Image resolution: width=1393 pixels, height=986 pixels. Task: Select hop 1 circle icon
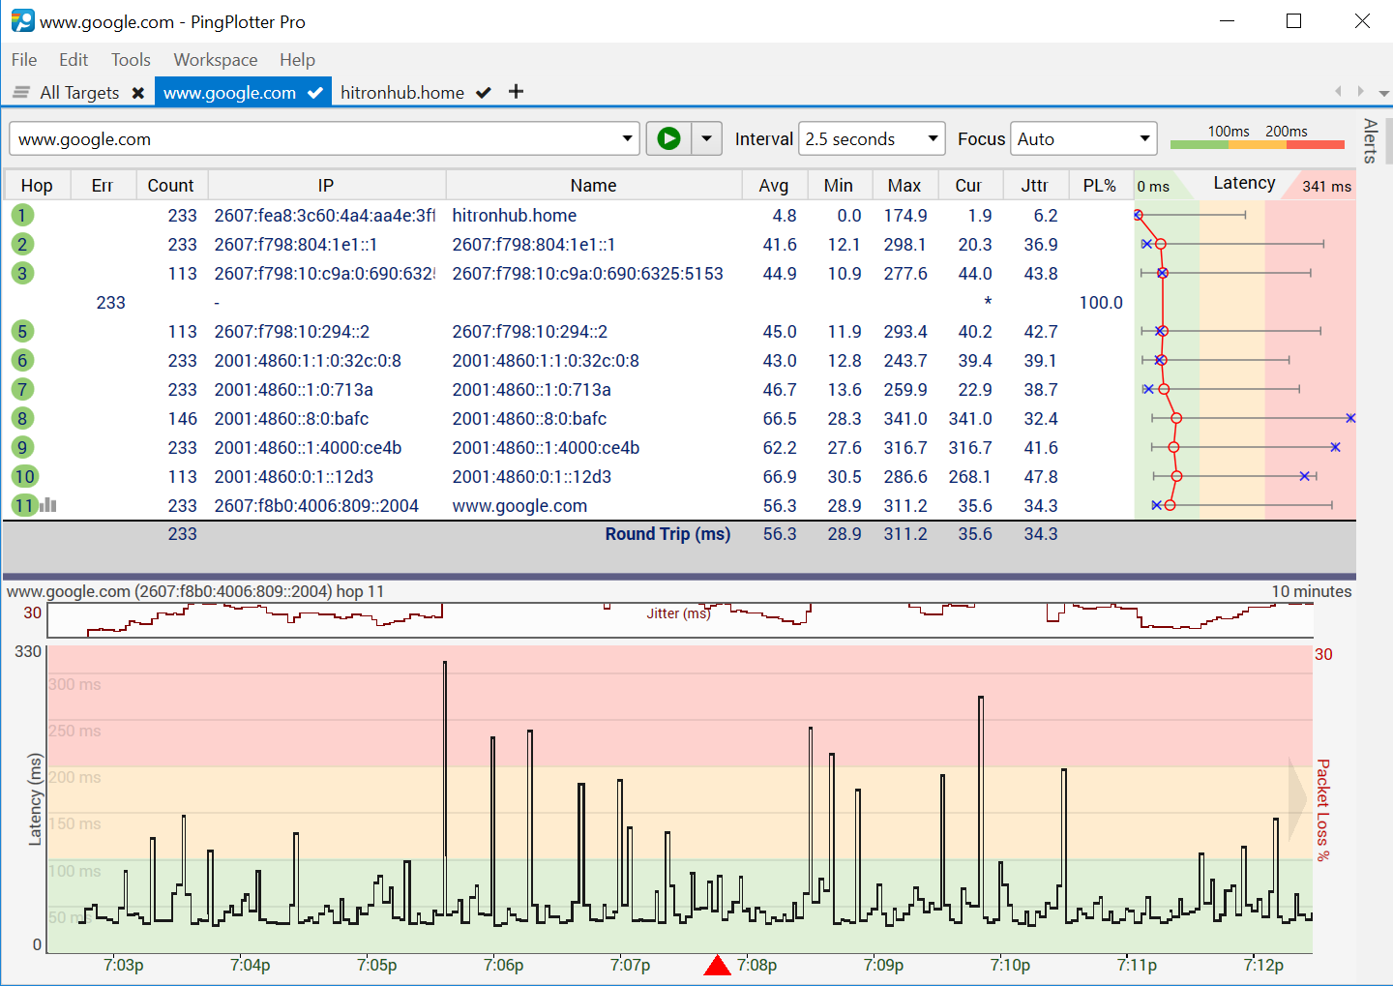click(x=22, y=215)
